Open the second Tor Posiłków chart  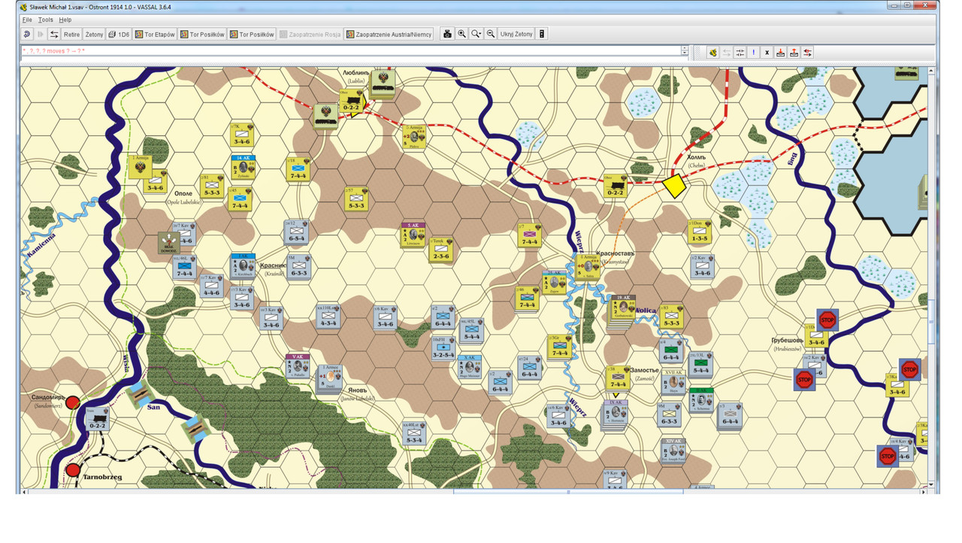[x=252, y=34]
